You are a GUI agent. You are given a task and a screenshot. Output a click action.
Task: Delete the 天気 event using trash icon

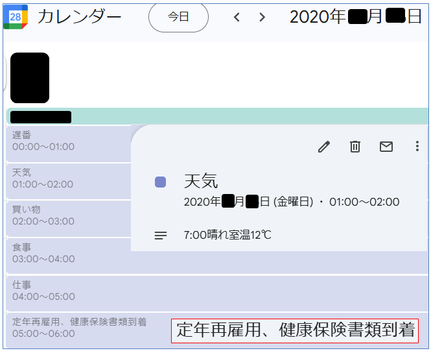(x=355, y=147)
